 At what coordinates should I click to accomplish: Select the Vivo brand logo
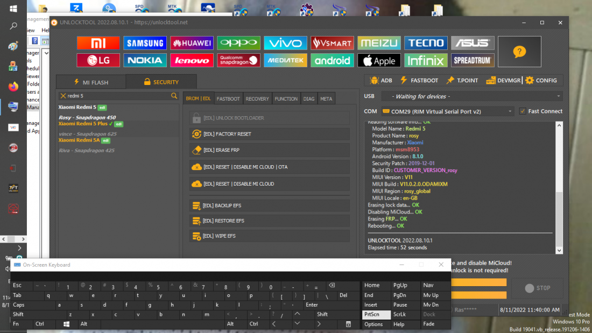pos(285,43)
